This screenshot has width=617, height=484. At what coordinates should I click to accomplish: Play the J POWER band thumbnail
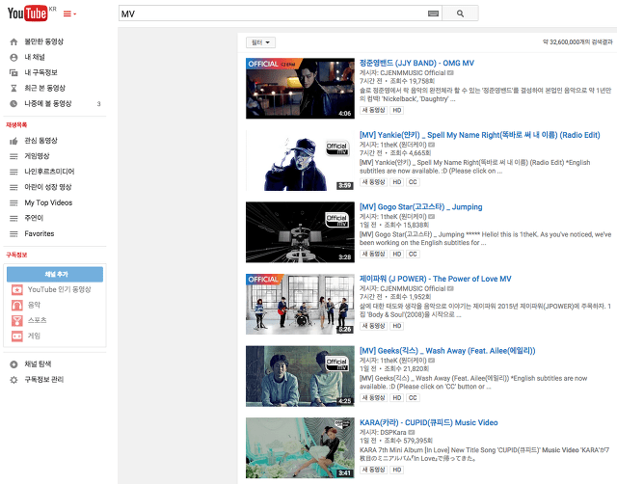point(300,304)
